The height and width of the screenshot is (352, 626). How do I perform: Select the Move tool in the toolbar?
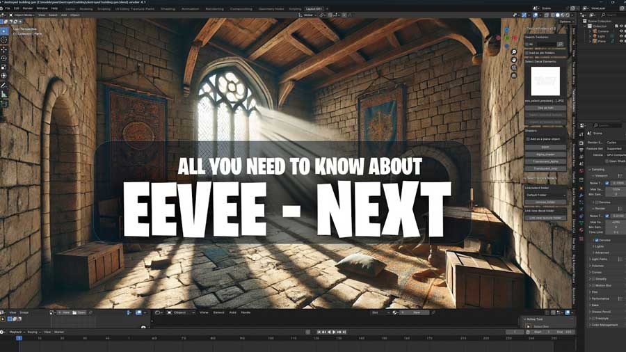point(4,49)
